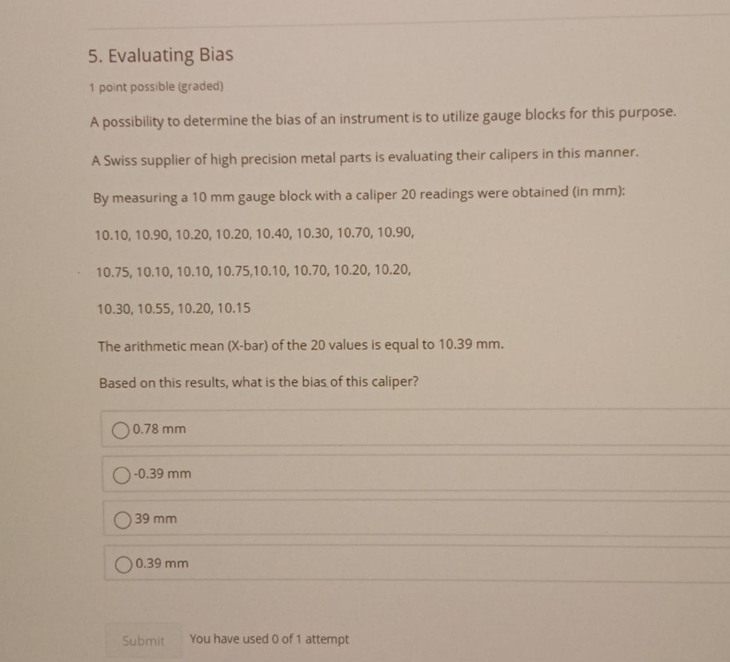This screenshot has height=662, width=730.
Task: Click the radio circle beside -0.39 mm
Action: 121,475
